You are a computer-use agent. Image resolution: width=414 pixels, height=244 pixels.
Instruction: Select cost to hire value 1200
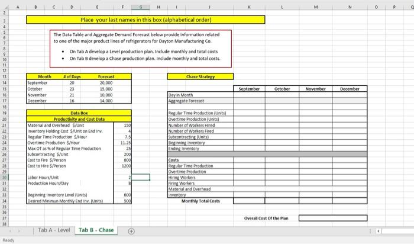(122, 166)
